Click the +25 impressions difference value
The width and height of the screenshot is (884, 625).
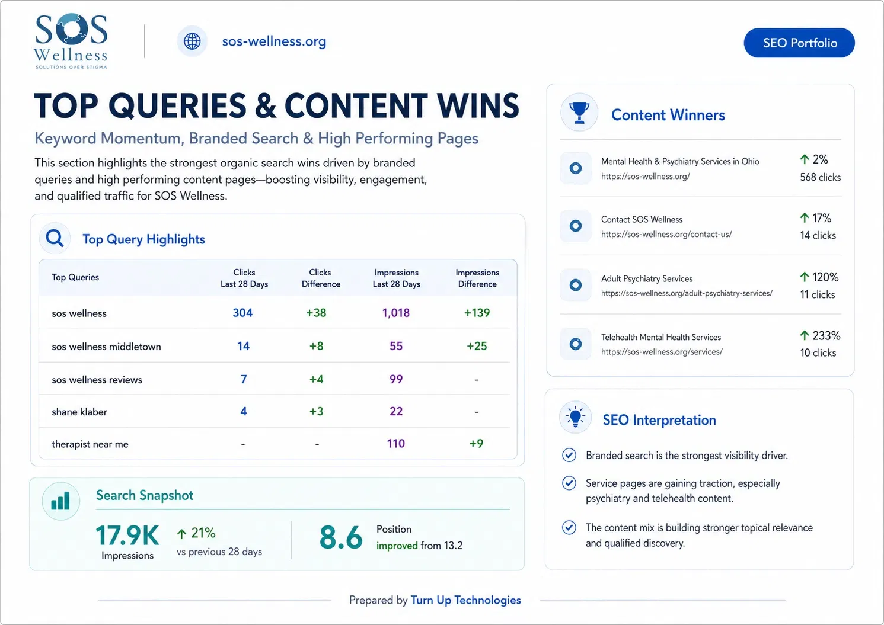pyautogui.click(x=477, y=346)
